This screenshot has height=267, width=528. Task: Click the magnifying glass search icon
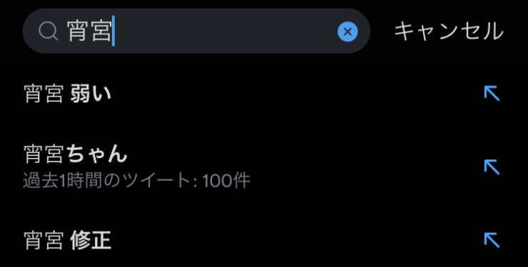tap(48, 32)
